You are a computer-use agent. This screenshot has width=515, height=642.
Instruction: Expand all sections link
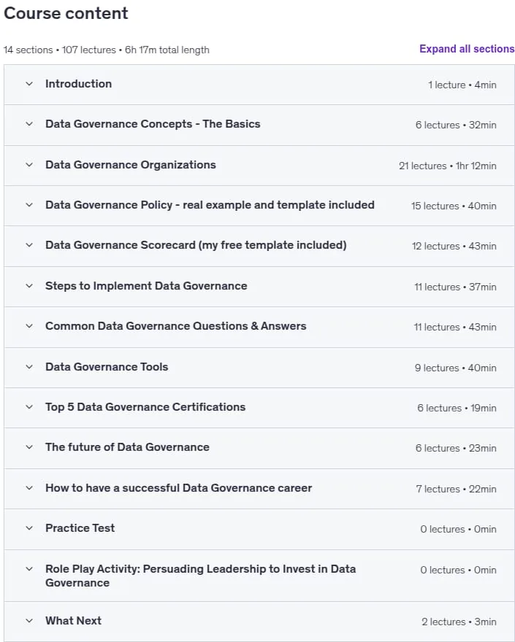tap(467, 49)
